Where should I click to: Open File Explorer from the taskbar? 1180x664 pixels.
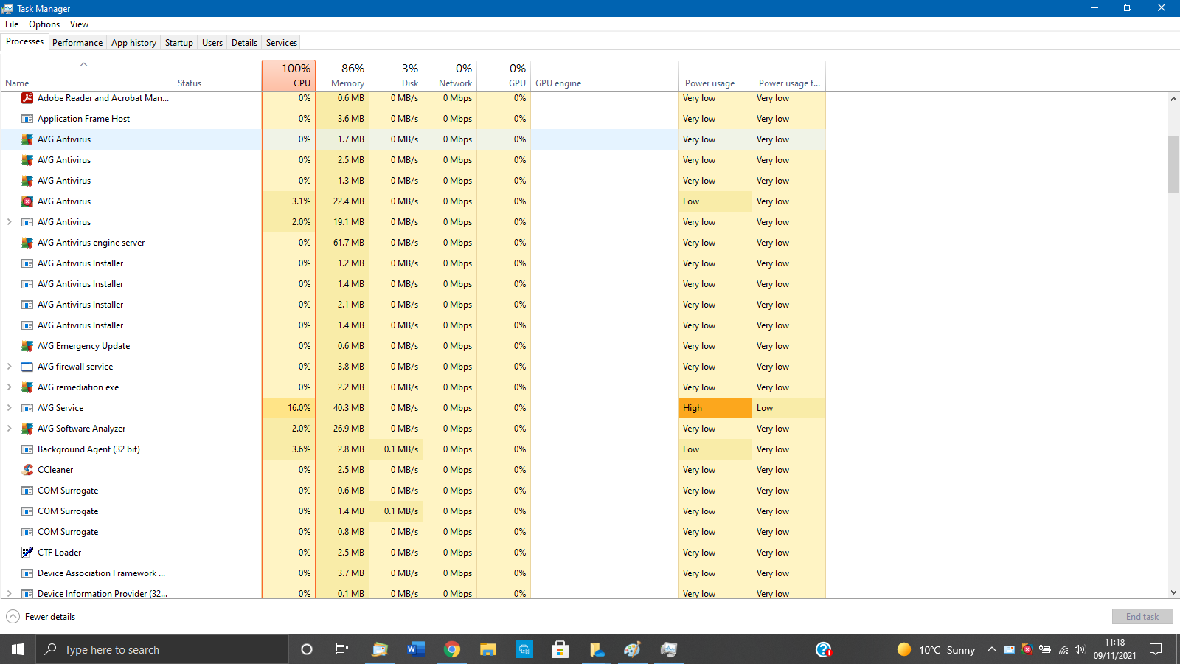(488, 649)
